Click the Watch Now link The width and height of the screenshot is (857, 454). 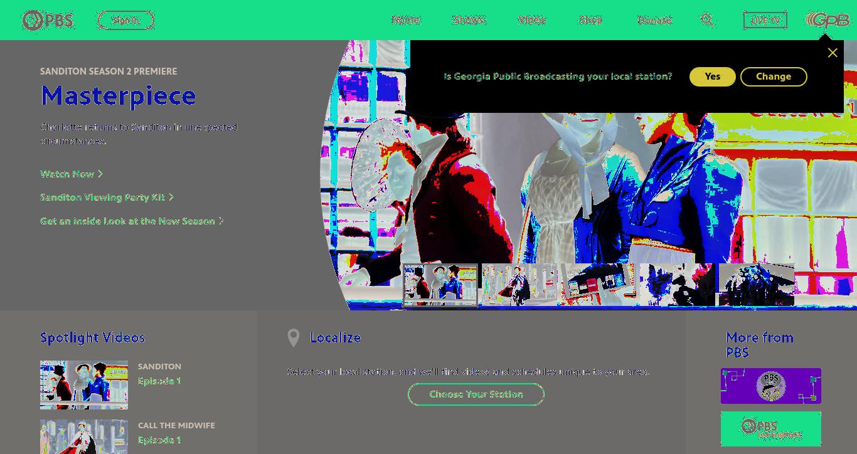point(72,174)
